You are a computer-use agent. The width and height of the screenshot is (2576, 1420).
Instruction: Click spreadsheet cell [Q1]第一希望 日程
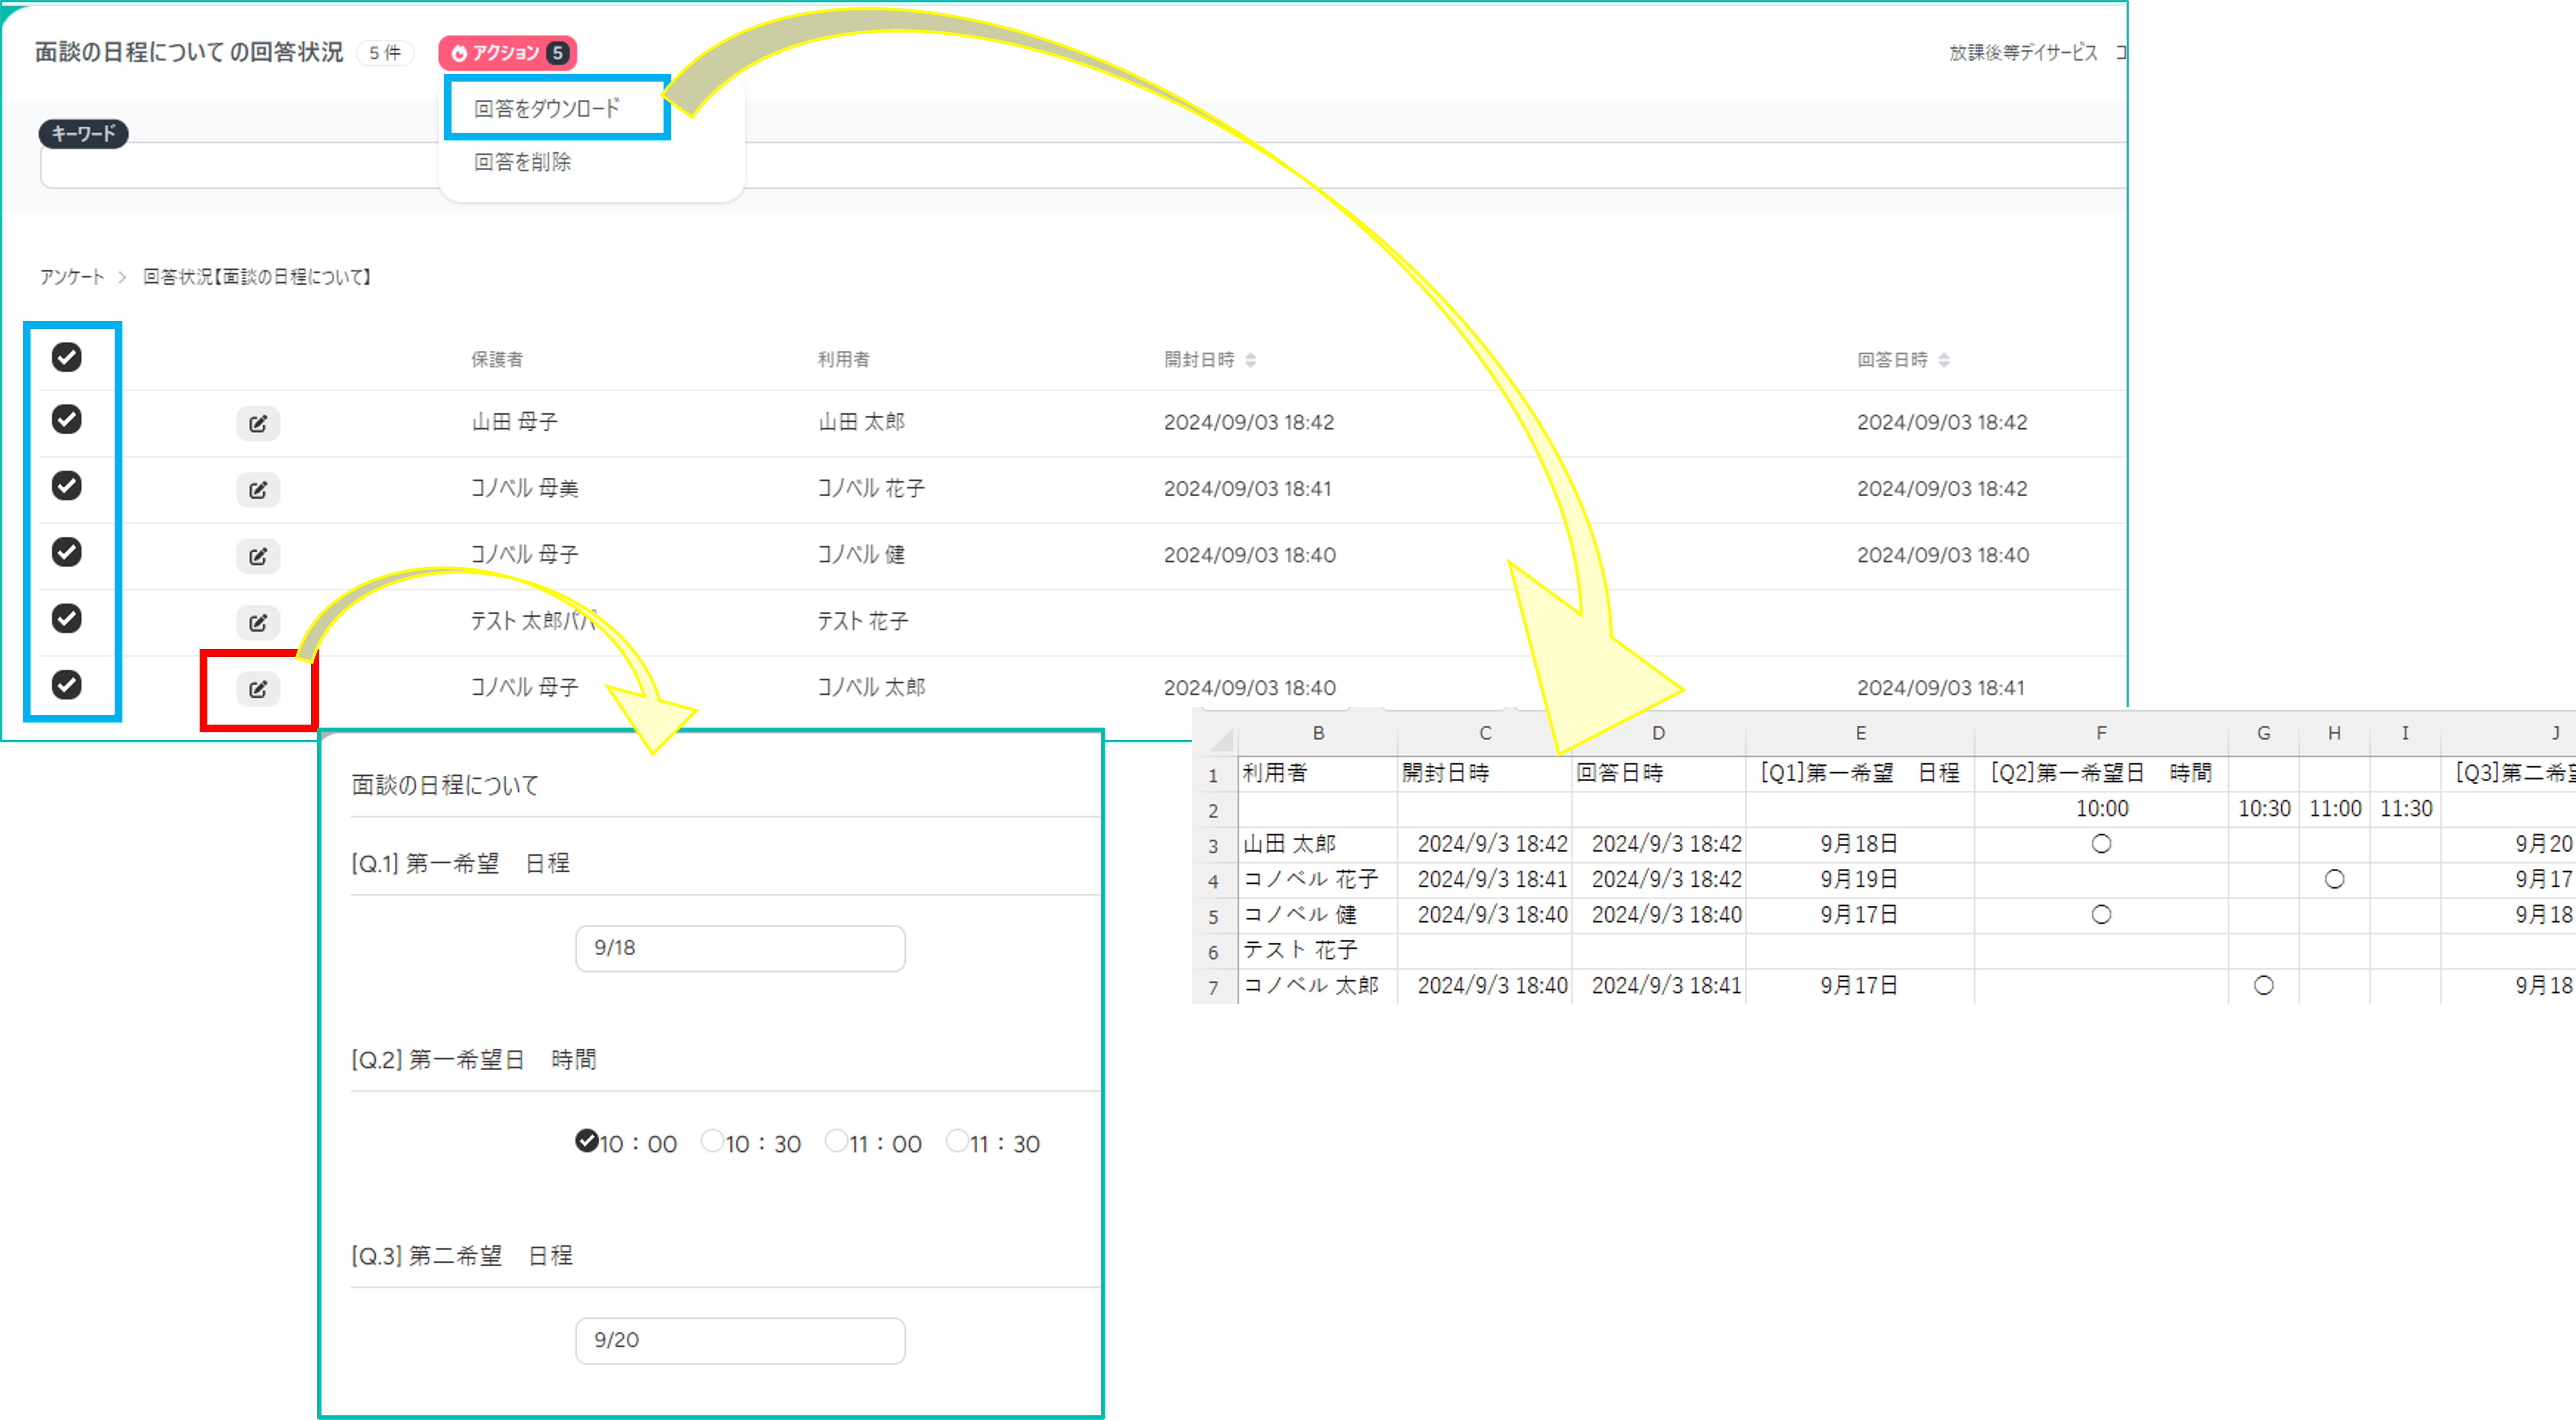[1860, 773]
